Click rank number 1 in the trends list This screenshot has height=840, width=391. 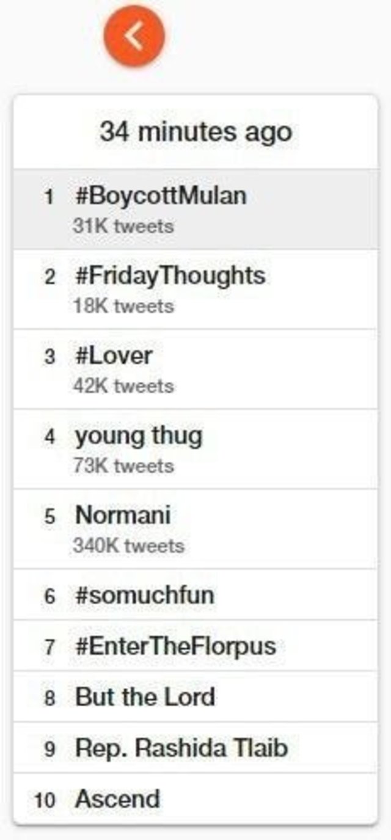coord(50,197)
